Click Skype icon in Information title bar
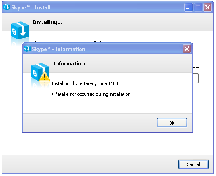The image size is (216, 176). coord(27,49)
